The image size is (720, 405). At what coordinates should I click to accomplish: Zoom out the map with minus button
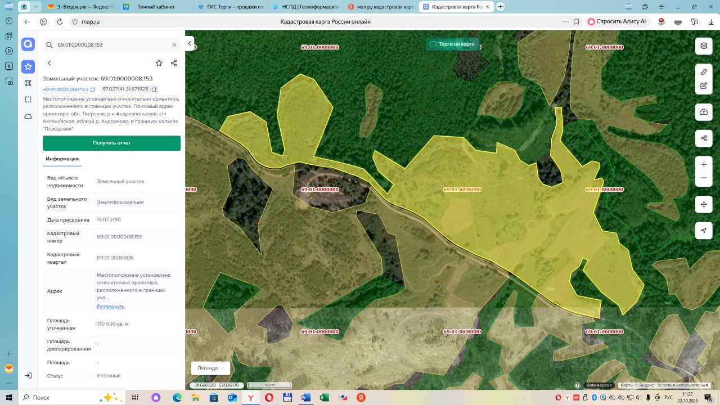[x=704, y=178]
